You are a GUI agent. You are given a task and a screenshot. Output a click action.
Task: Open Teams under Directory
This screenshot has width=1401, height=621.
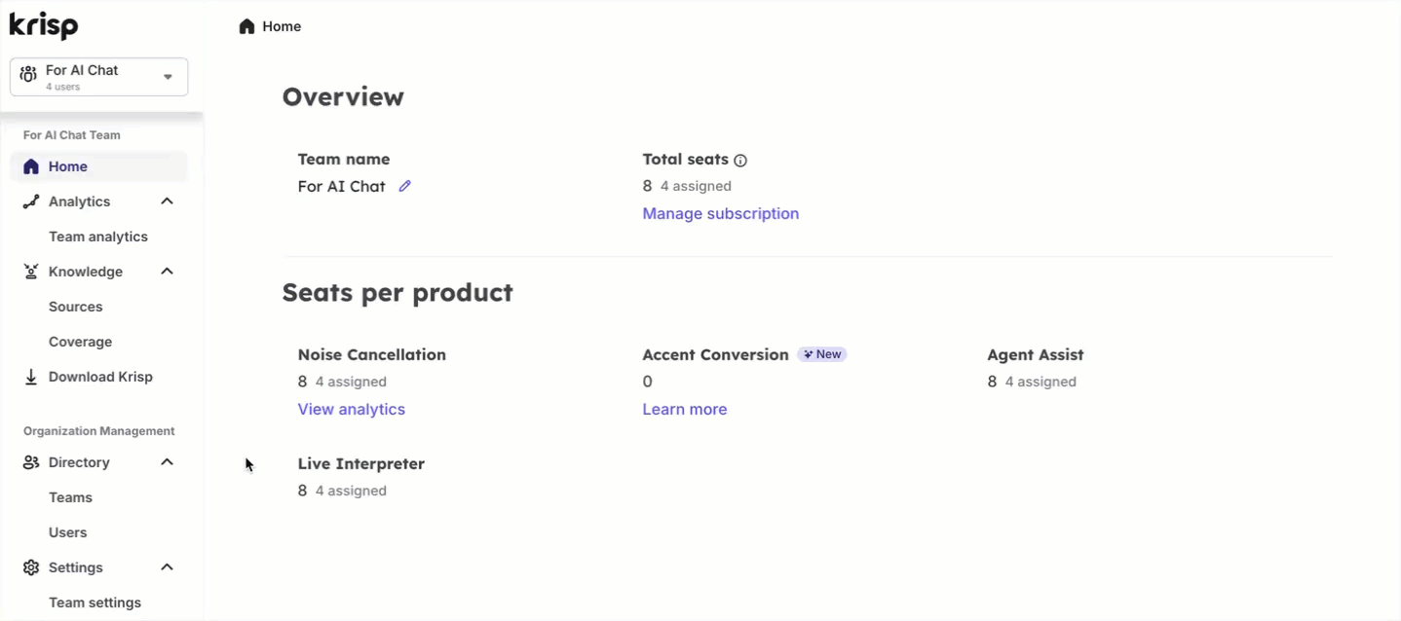point(70,497)
